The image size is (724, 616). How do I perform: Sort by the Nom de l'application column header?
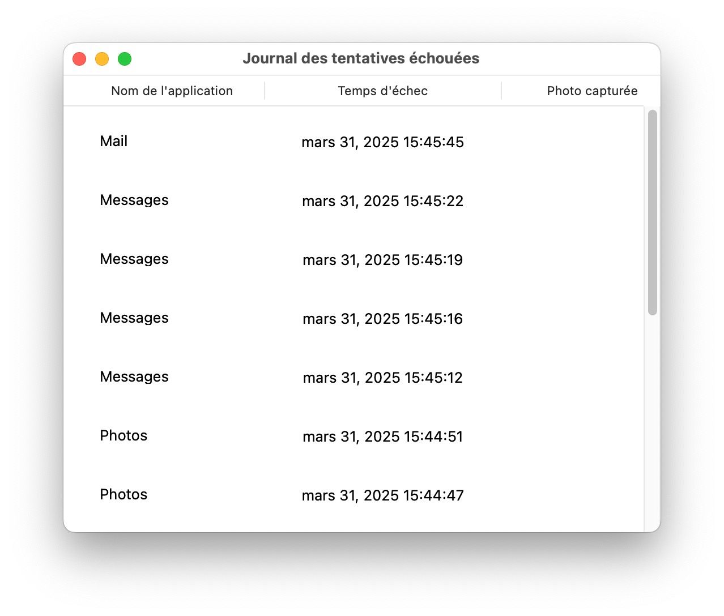[172, 91]
